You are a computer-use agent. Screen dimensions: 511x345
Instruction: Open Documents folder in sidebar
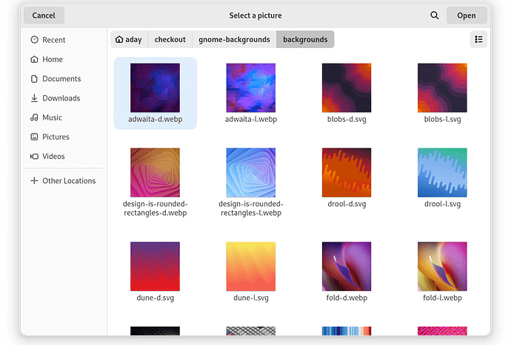(61, 79)
